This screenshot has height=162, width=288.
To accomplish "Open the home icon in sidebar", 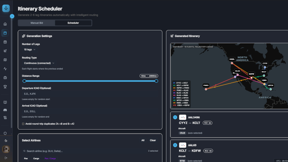I will pyautogui.click(x=5, y=24).
